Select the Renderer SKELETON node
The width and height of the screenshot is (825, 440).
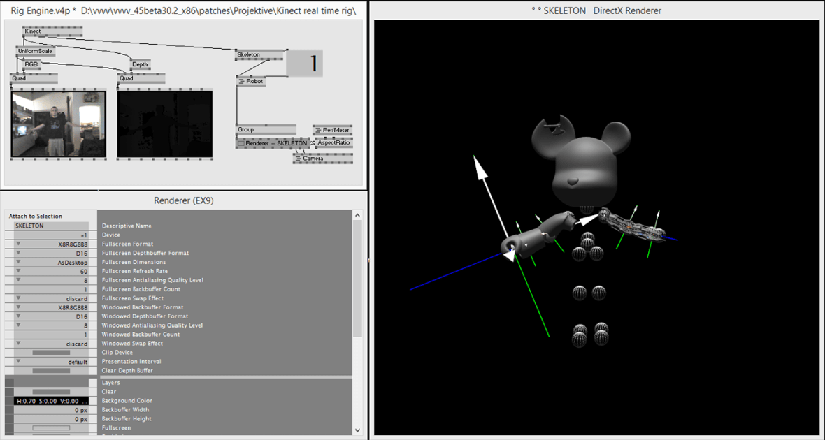[273, 143]
